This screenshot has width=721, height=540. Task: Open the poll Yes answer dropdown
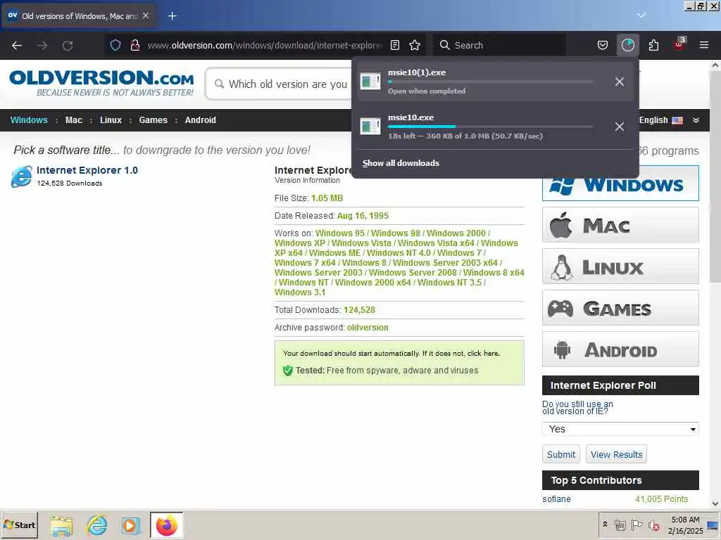tap(620, 429)
